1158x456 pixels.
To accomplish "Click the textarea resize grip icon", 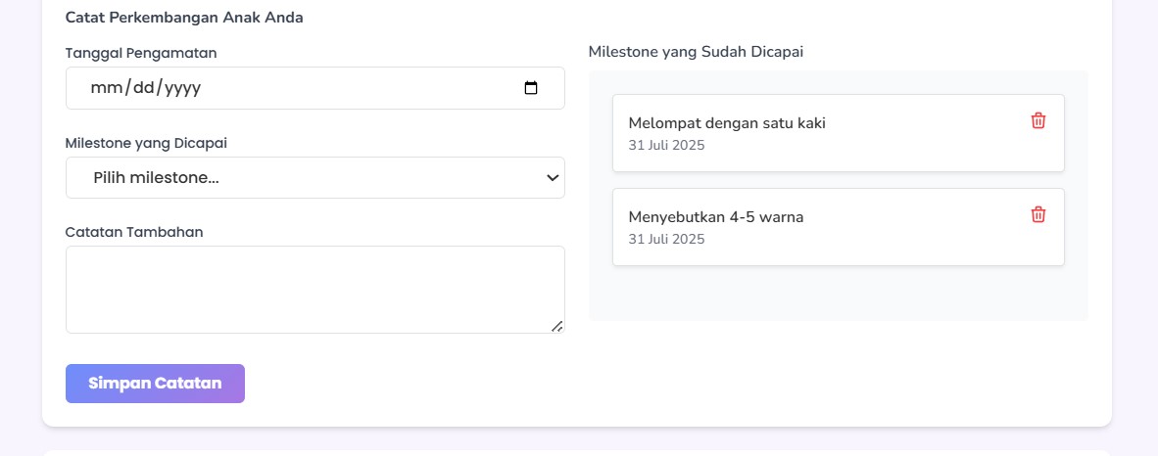I will click(556, 326).
